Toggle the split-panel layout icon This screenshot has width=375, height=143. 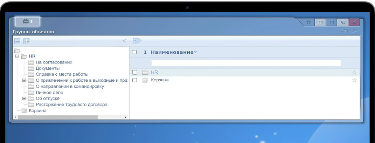pyautogui.click(x=320, y=22)
